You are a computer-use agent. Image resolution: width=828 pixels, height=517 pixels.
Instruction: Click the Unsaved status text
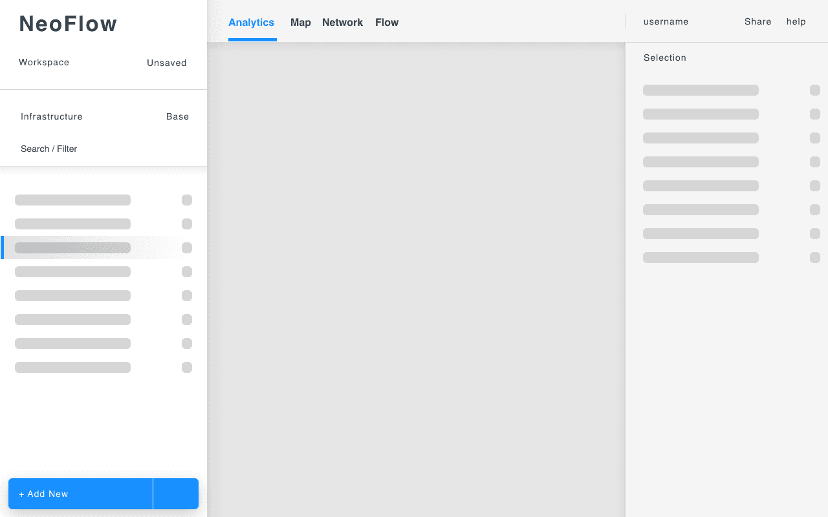tap(167, 63)
